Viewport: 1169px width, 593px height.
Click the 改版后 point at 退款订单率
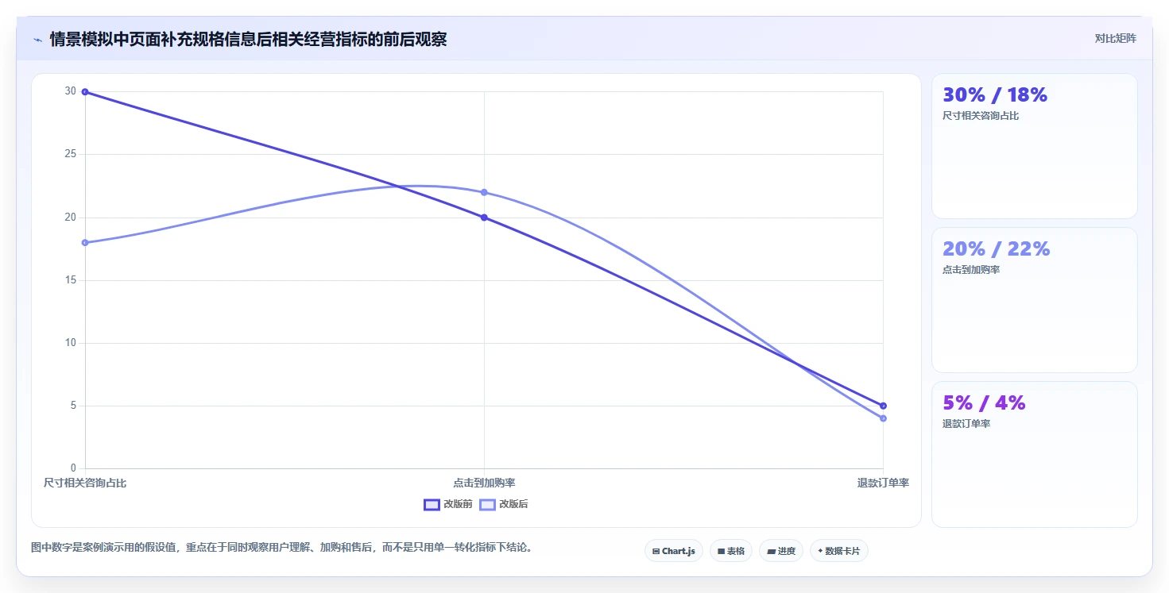pos(883,418)
